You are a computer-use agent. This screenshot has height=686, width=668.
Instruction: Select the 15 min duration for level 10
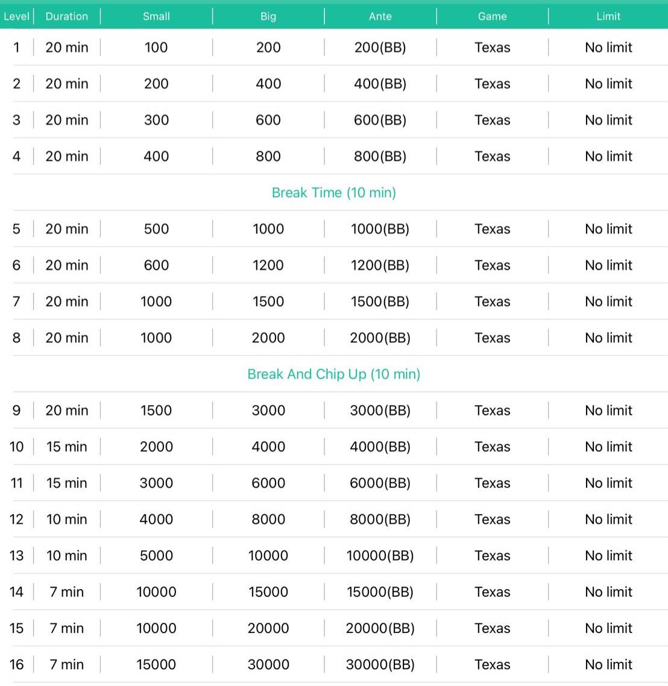point(66,447)
